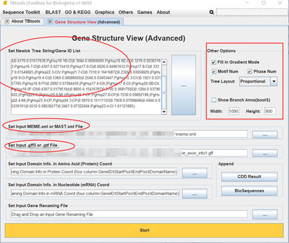Open the Sequence Toolkit menu
Screen dimensions: 289x243
21,12
